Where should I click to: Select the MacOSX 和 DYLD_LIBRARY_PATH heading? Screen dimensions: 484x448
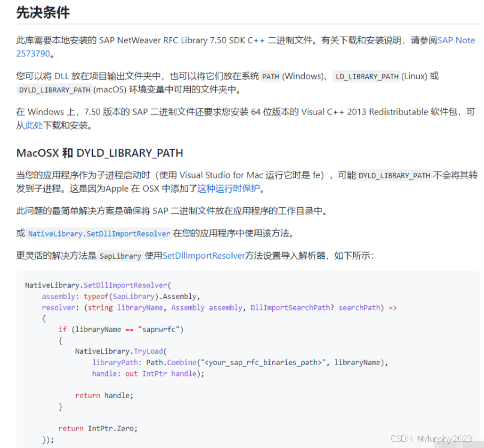click(100, 153)
